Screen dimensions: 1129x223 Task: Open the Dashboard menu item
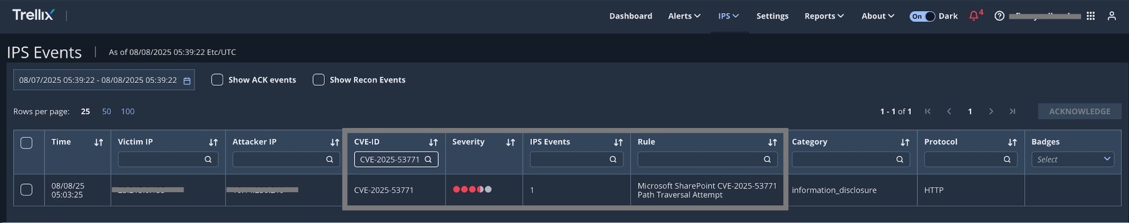tap(631, 16)
